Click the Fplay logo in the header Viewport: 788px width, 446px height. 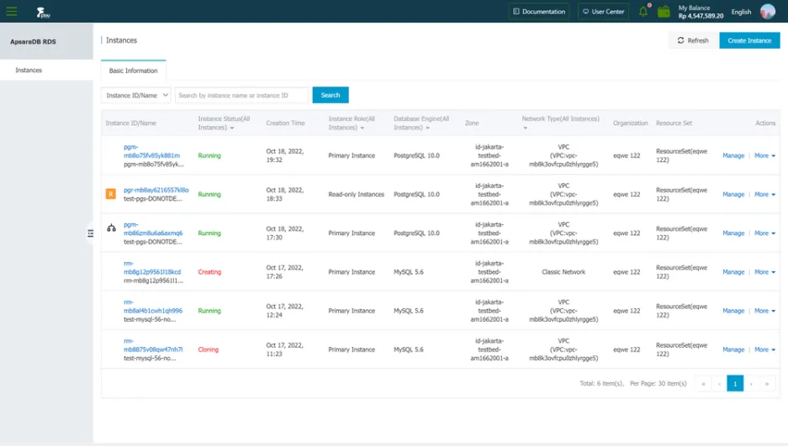pyautogui.click(x=43, y=13)
